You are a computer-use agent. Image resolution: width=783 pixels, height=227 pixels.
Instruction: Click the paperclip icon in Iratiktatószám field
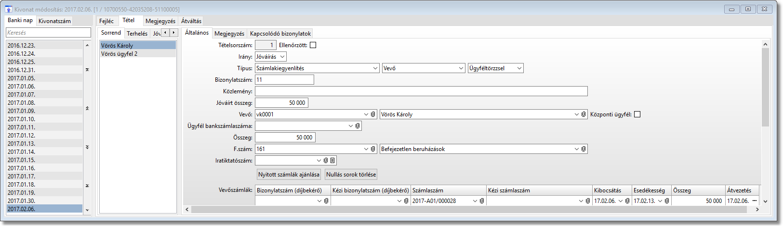click(326, 161)
